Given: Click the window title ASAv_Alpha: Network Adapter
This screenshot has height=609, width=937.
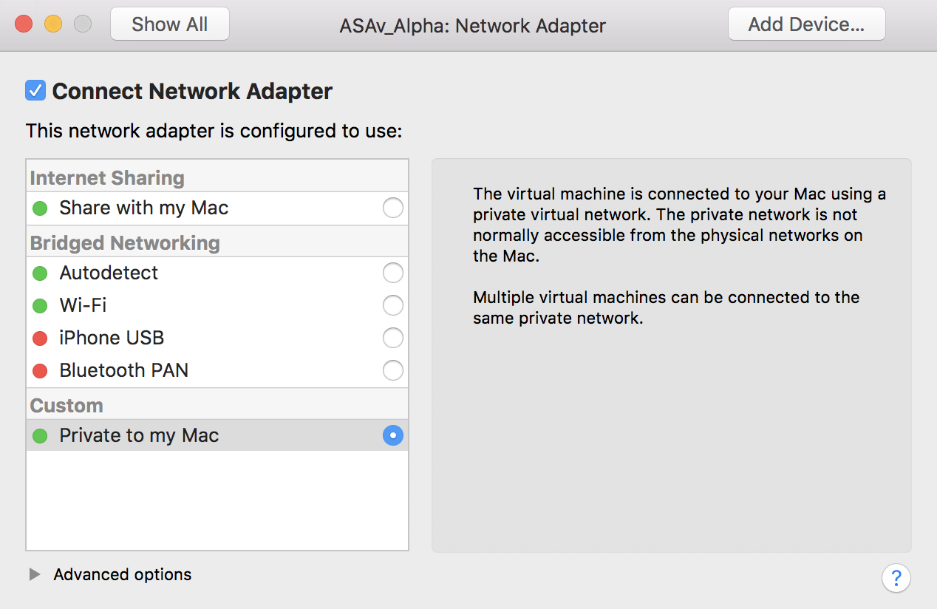Looking at the screenshot, I should pyautogui.click(x=473, y=25).
